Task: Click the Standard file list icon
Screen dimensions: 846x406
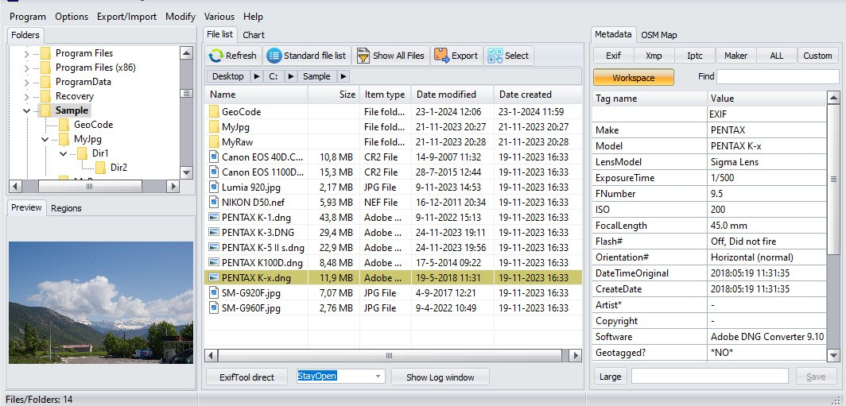Action: [274, 56]
